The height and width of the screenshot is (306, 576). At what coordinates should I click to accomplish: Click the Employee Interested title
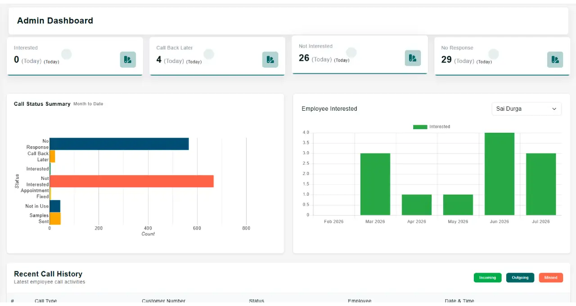(329, 109)
